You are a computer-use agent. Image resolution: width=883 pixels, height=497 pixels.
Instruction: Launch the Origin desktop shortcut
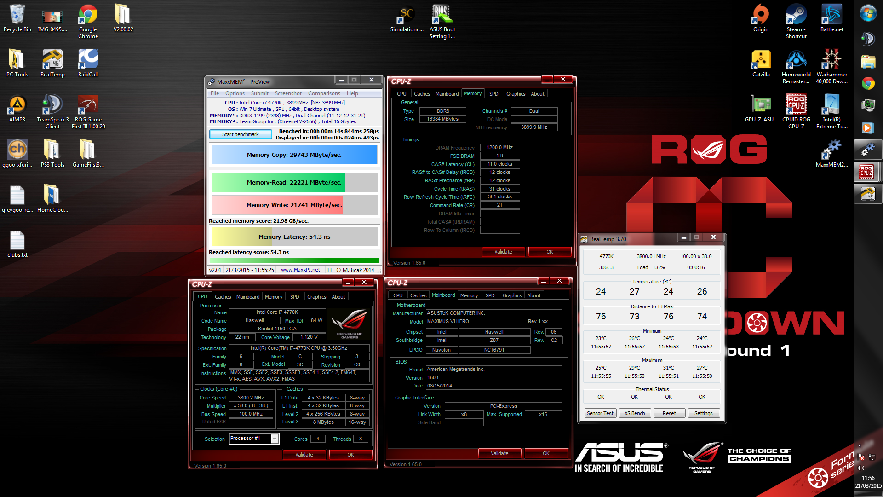(761, 18)
